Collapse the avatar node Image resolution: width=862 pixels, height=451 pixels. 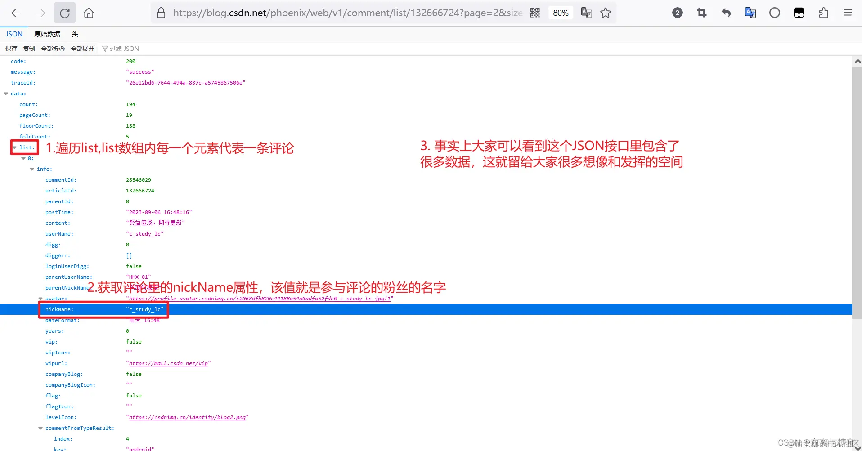40,299
